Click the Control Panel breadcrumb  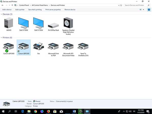24,5
